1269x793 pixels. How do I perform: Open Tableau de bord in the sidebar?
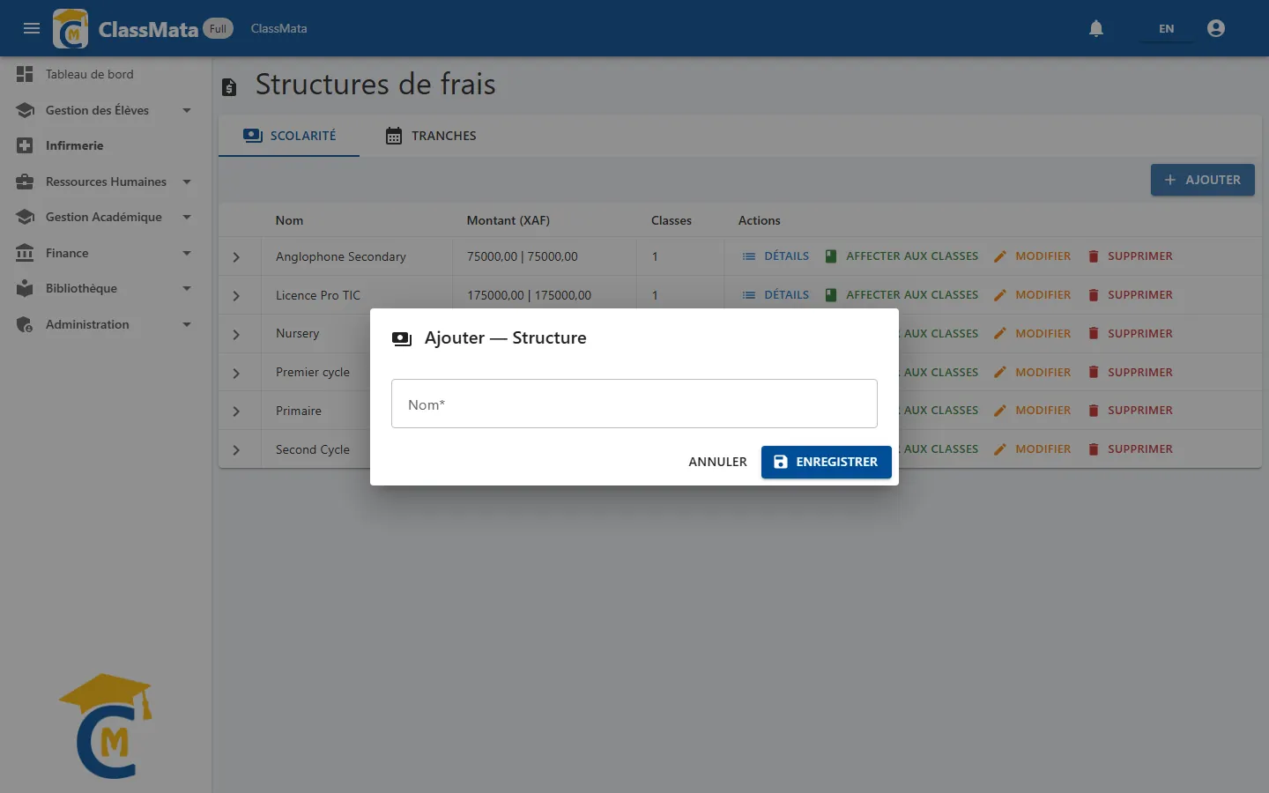coord(106,74)
